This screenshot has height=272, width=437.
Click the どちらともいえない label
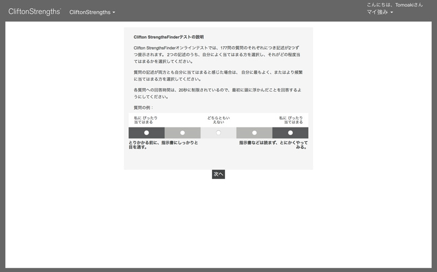pyautogui.click(x=218, y=120)
